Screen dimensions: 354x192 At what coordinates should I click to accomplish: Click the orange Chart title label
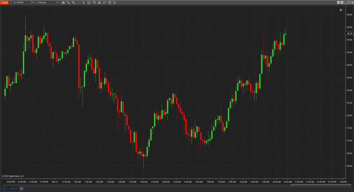coord(4,2)
